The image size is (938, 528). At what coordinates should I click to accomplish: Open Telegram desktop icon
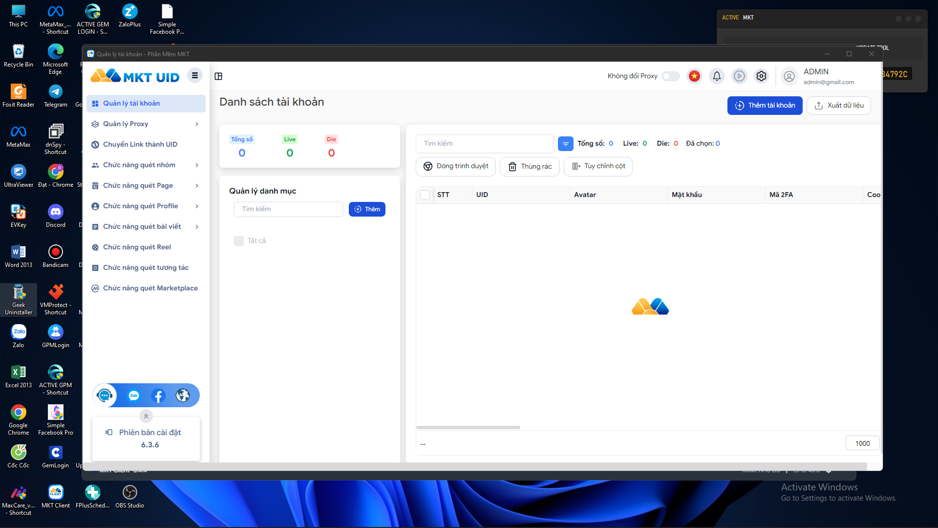(x=56, y=95)
